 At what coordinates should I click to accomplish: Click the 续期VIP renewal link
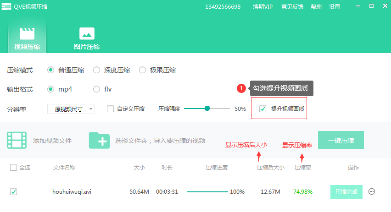[263, 7]
